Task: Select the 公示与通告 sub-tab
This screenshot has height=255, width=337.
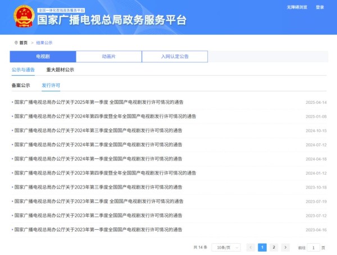Action: pyautogui.click(x=23, y=70)
